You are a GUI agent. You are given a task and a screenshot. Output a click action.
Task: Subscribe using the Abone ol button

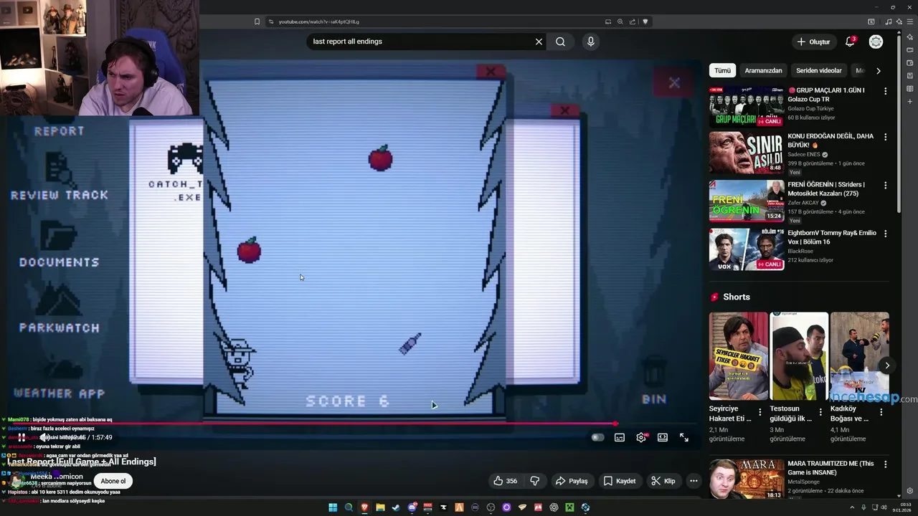[x=113, y=481]
